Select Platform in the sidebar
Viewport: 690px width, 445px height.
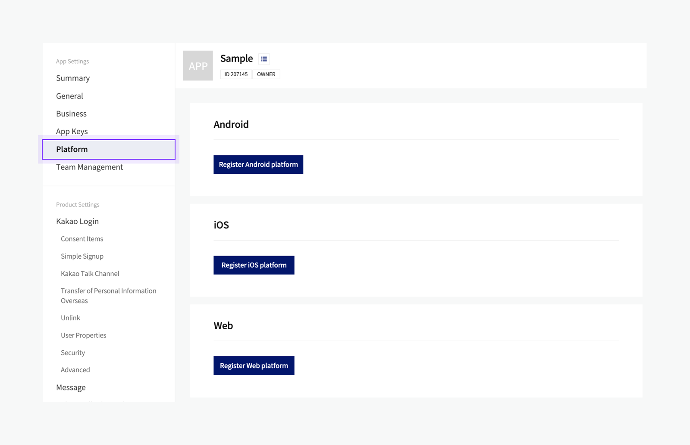click(72, 149)
